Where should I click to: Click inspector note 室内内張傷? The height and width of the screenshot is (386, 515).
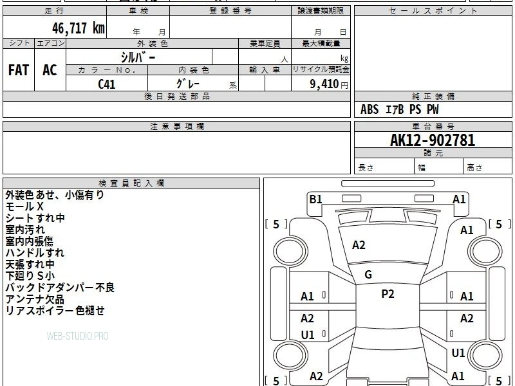coord(29,241)
